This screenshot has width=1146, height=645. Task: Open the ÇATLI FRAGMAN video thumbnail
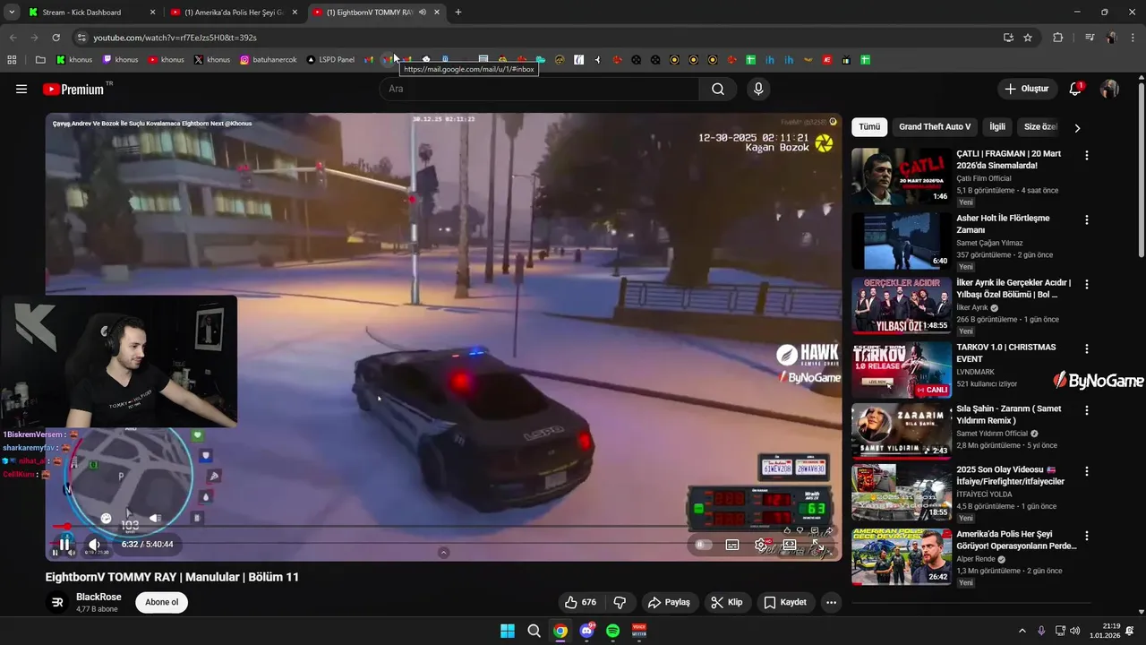[x=902, y=176]
